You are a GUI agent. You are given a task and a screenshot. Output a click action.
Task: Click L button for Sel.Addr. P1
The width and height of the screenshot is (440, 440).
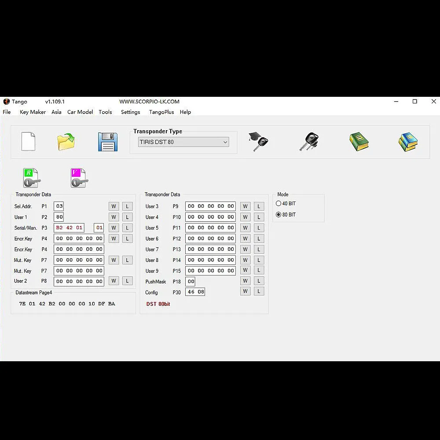128,206
